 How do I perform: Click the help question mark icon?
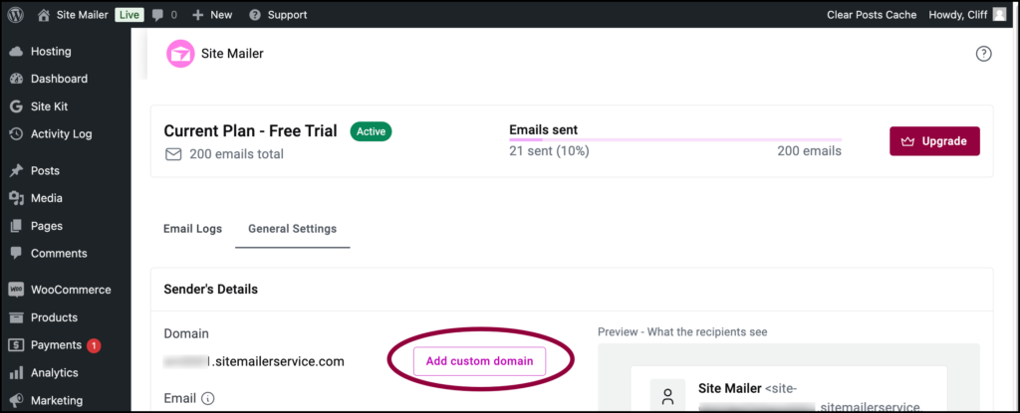tap(983, 54)
